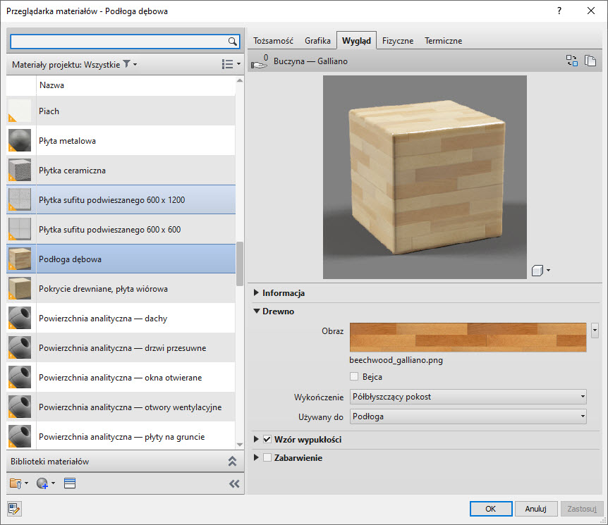Click the beechwood texture image swatch

[x=468, y=337]
